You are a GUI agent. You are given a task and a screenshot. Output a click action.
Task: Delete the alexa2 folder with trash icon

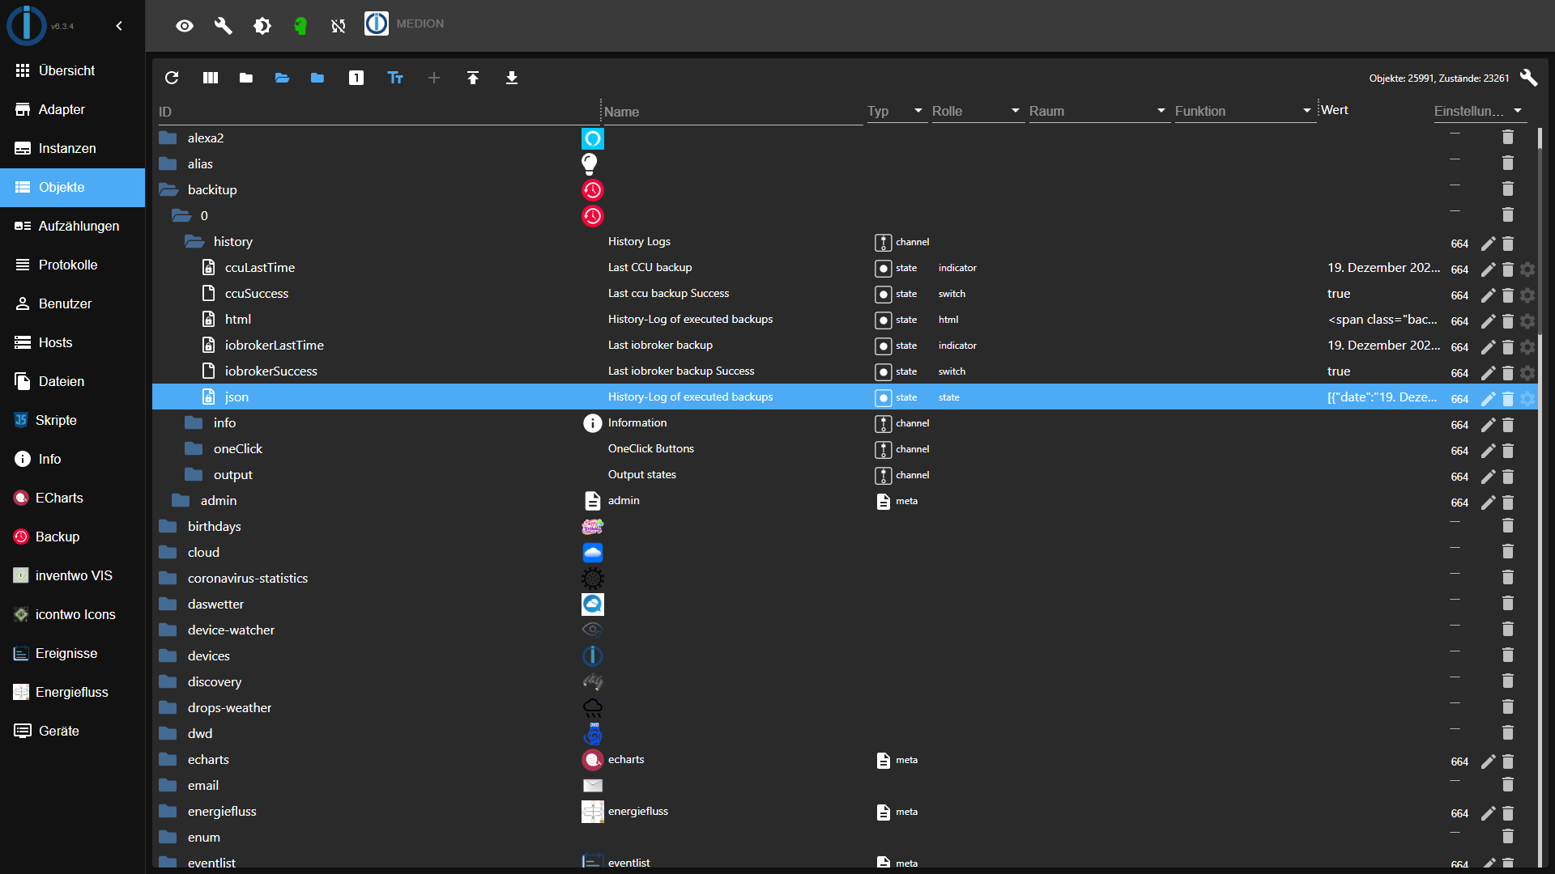pos(1508,138)
